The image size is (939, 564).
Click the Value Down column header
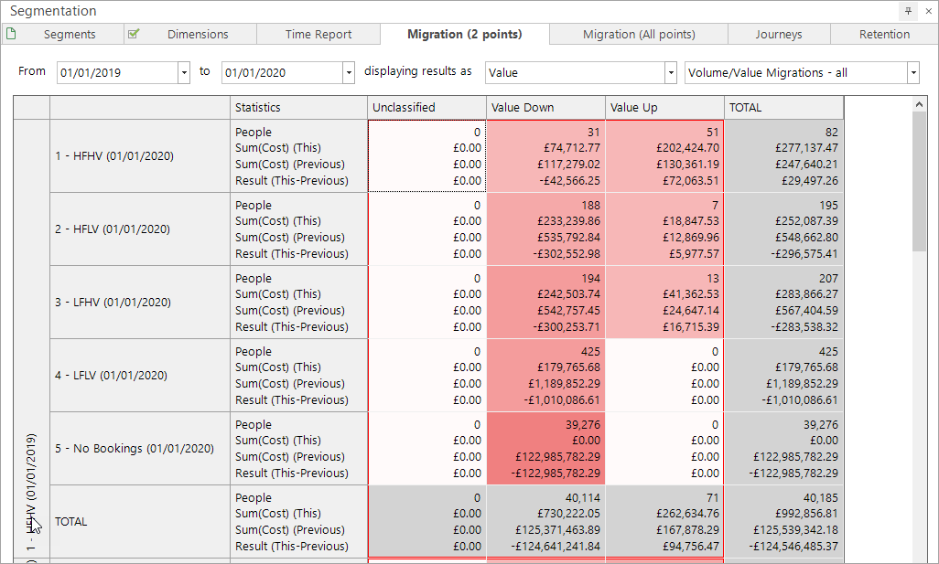(x=545, y=108)
